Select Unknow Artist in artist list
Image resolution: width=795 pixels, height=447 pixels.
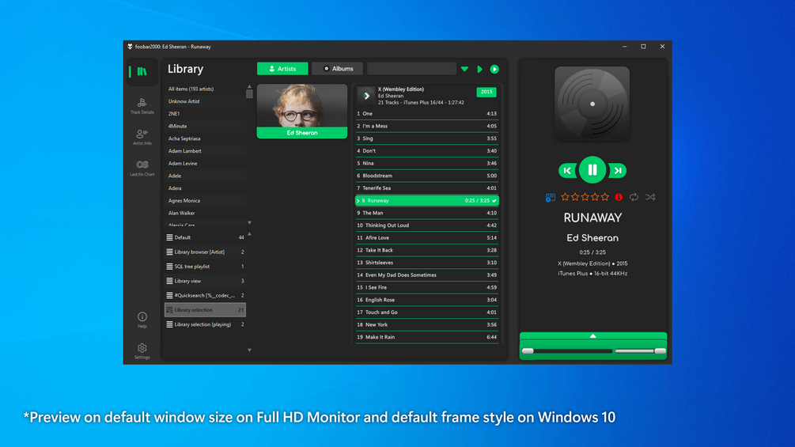click(206, 101)
